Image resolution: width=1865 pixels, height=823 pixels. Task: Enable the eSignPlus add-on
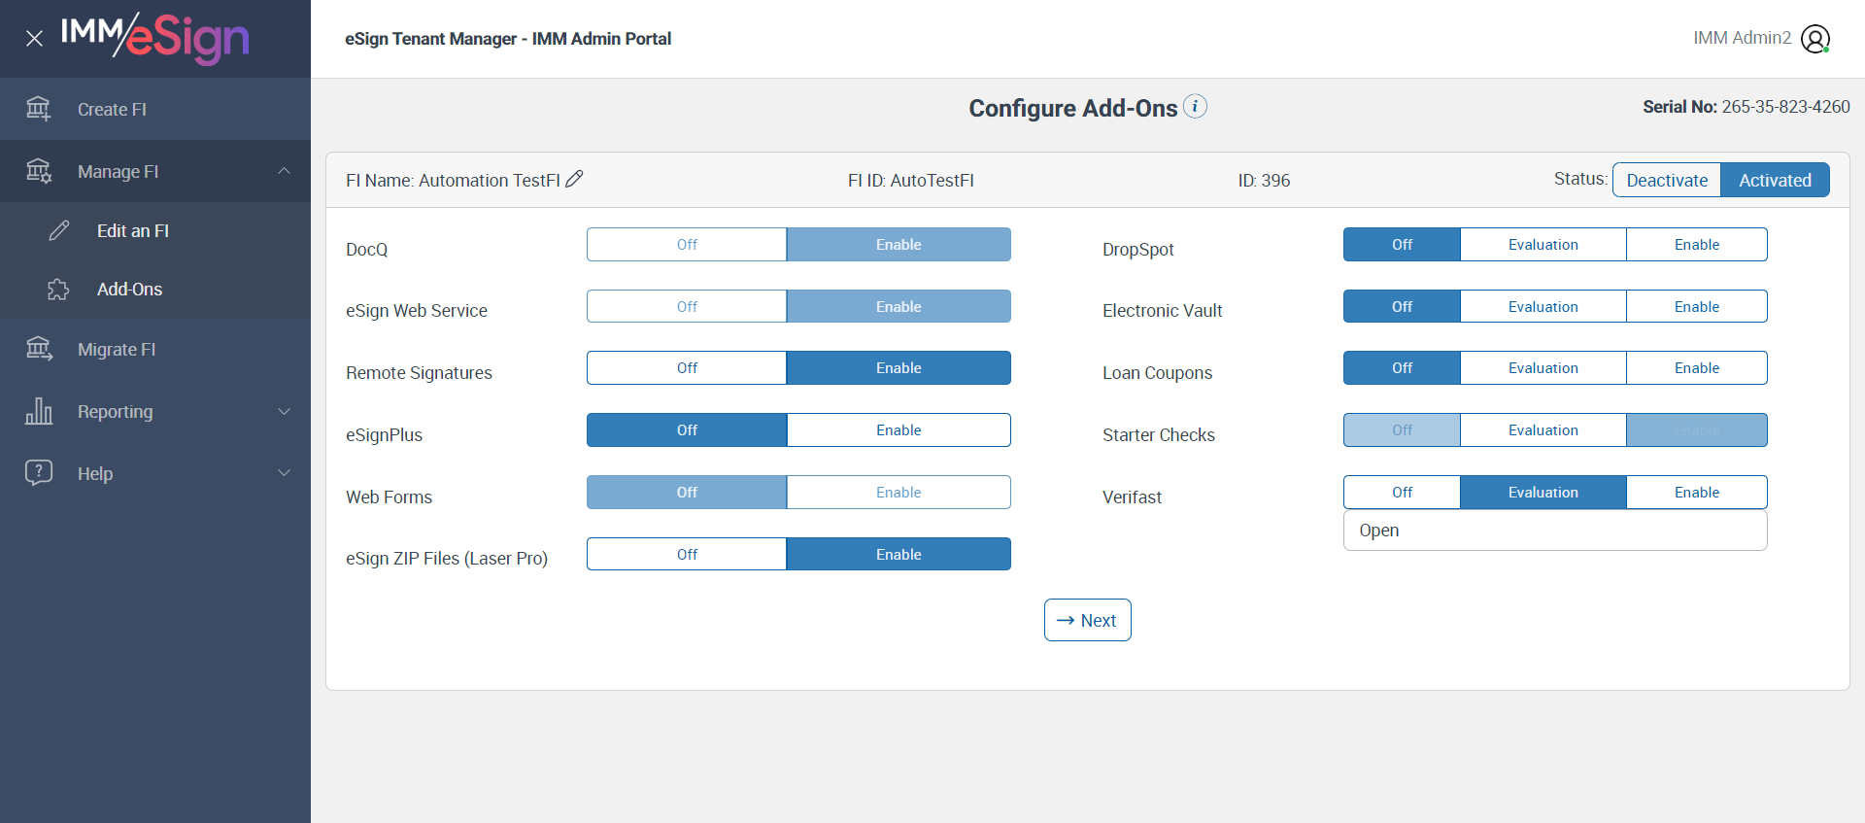[899, 430]
